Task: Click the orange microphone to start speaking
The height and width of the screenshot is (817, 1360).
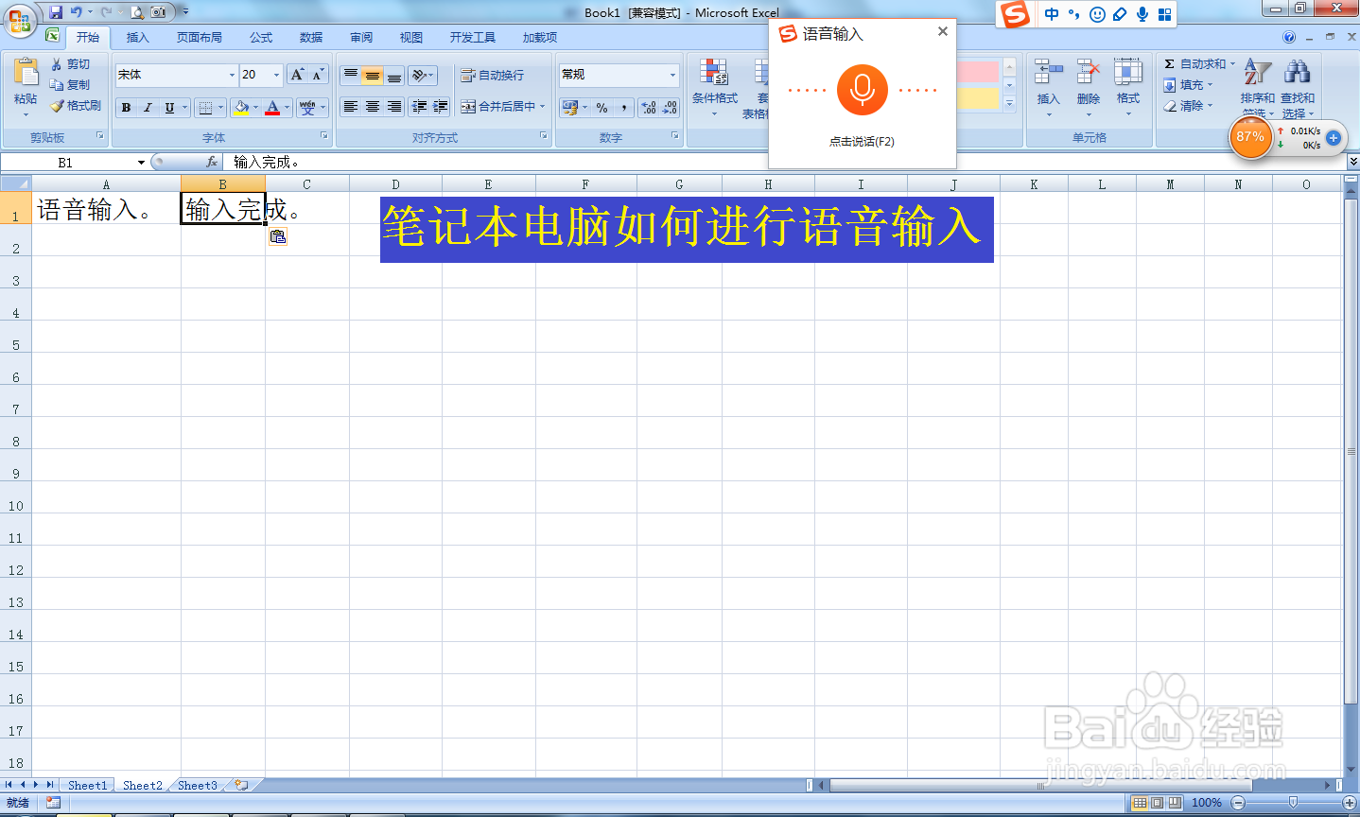Action: pyautogui.click(x=862, y=90)
